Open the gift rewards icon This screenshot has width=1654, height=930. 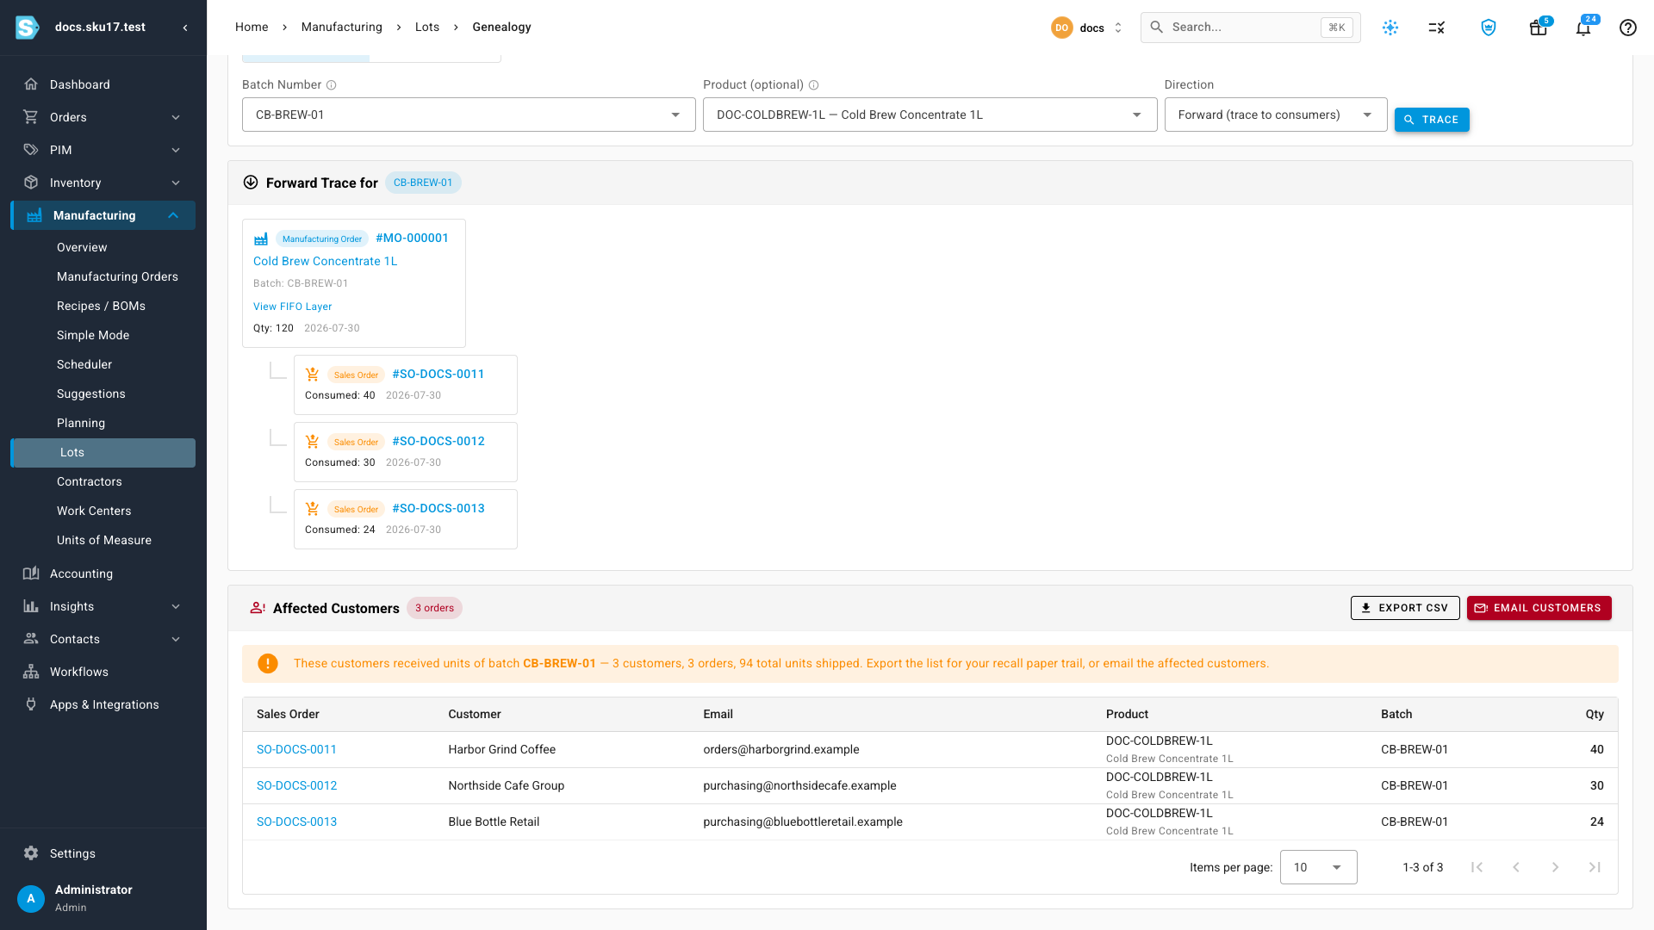click(1538, 28)
